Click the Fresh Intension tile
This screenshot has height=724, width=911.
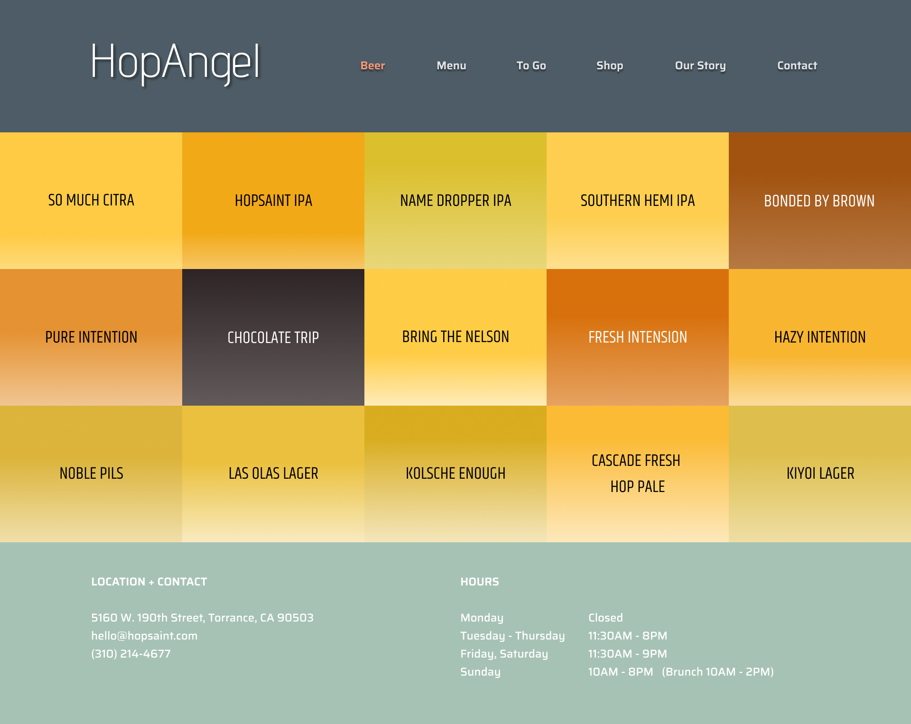[x=638, y=337]
